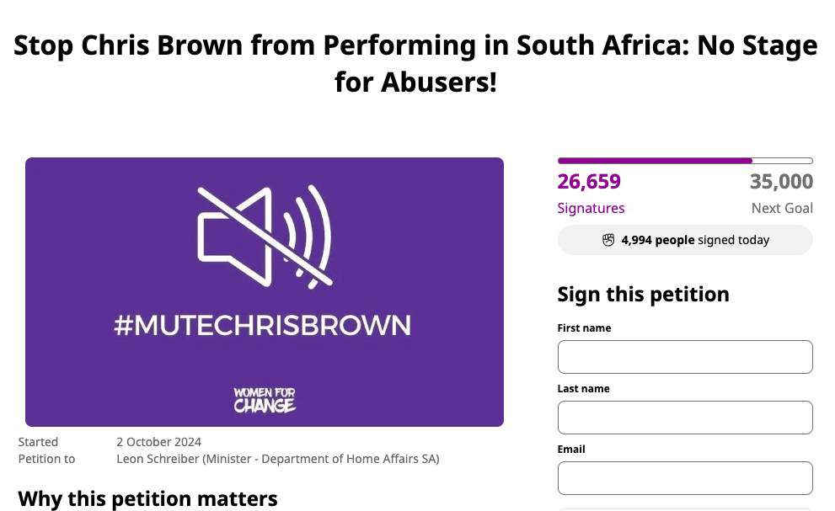Click the "Email" field label

pos(571,449)
